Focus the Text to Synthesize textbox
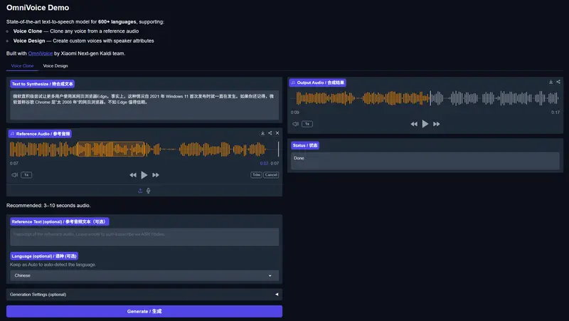Screen dimensions: 569x321 tap(144, 105)
